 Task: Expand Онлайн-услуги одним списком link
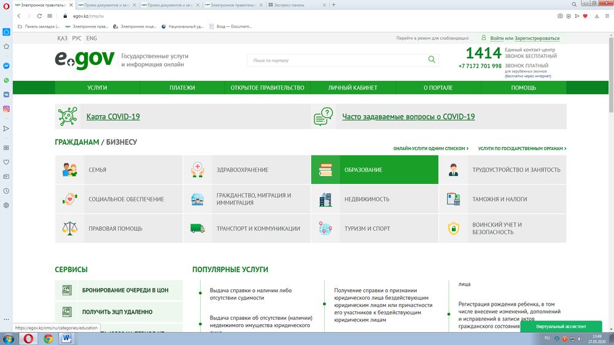430,148
